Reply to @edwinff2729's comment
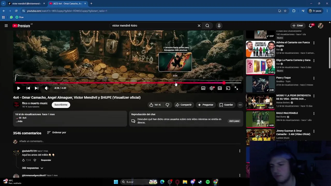This screenshot has height=186, width=331. [46, 160]
